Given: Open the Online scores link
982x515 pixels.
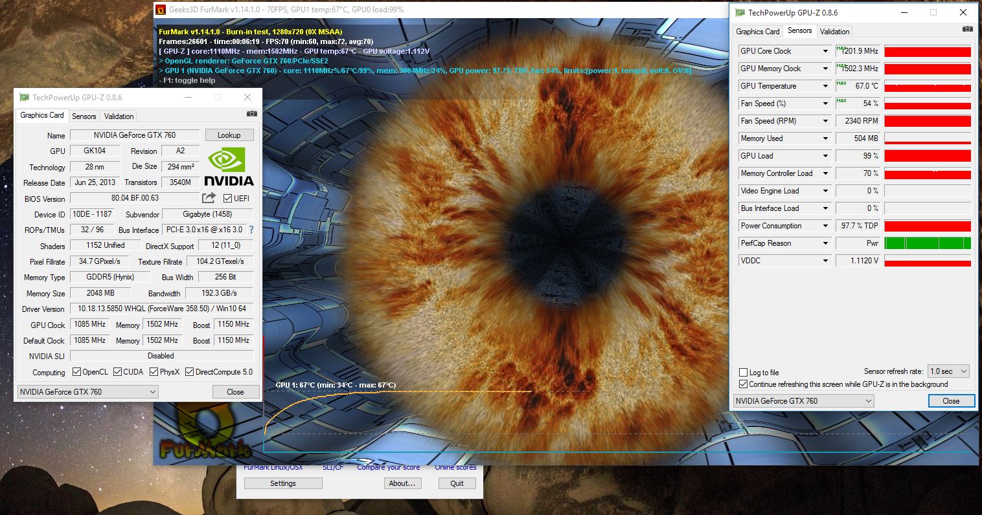Looking at the screenshot, I should [455, 467].
